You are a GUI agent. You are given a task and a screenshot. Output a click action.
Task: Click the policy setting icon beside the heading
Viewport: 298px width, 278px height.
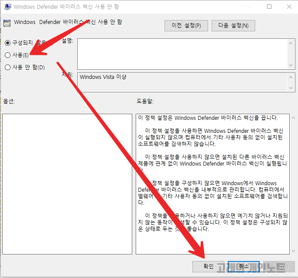coord(7,23)
